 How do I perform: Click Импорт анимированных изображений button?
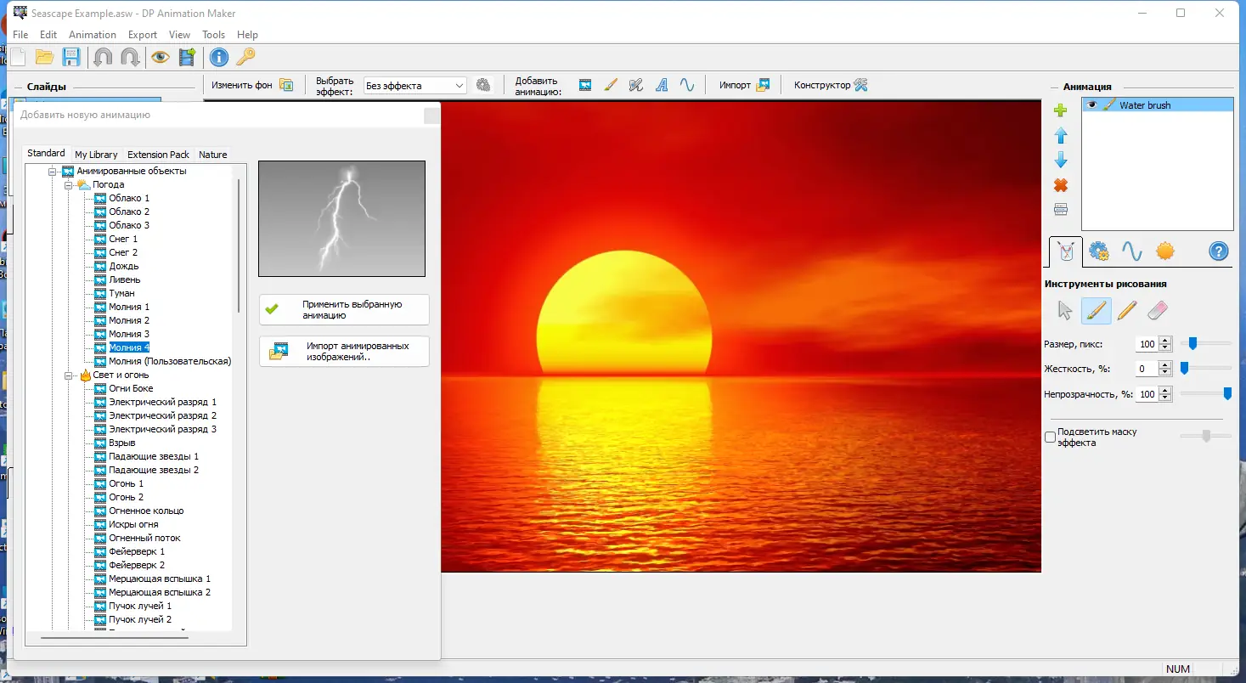(344, 352)
